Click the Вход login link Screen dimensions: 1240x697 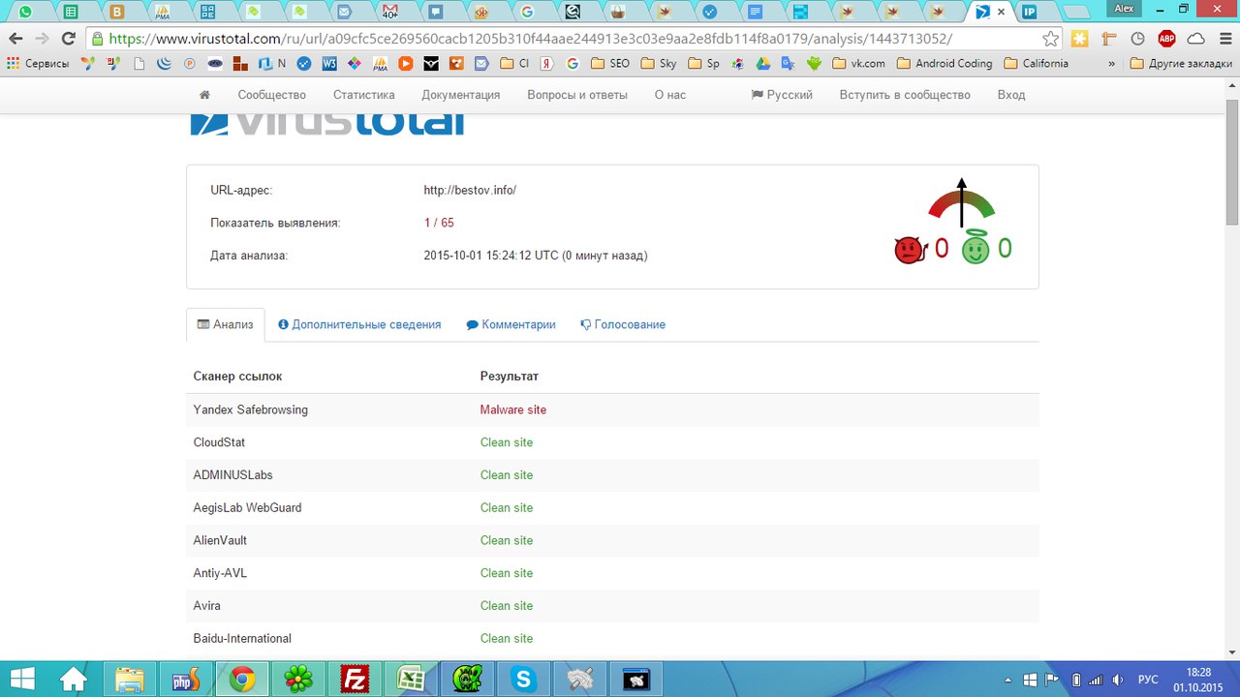click(x=1011, y=95)
